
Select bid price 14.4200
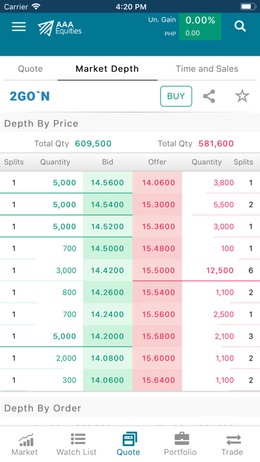point(107,270)
